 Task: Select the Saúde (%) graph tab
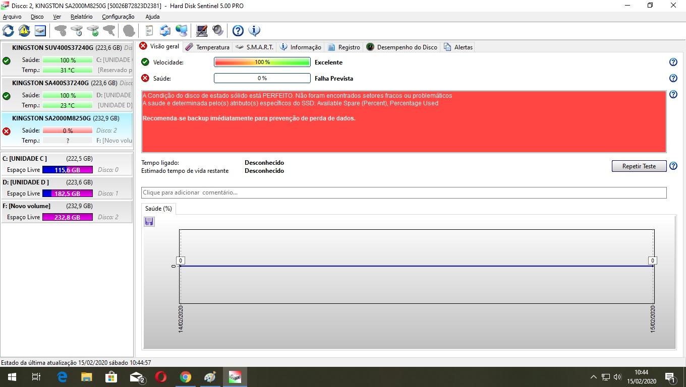click(x=158, y=208)
